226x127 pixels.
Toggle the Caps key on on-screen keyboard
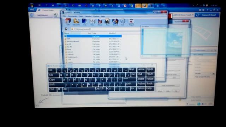click(55, 80)
